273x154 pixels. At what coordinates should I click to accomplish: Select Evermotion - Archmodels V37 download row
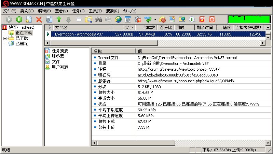(x=158, y=34)
